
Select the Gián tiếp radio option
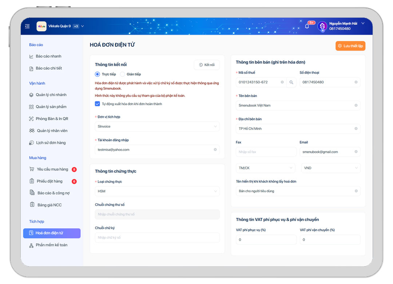point(122,74)
